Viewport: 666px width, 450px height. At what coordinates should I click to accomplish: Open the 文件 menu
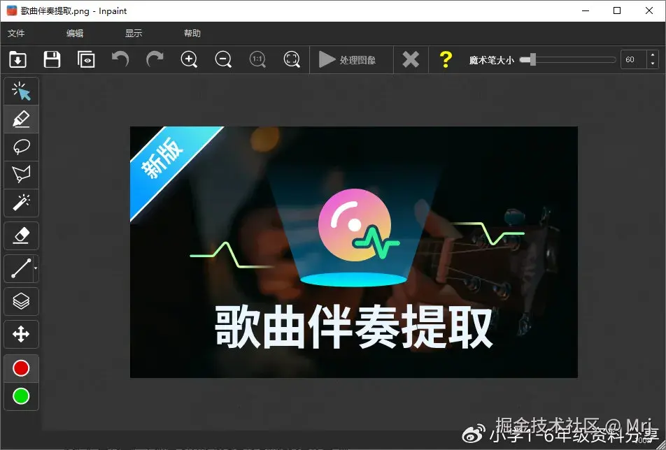[x=17, y=32]
